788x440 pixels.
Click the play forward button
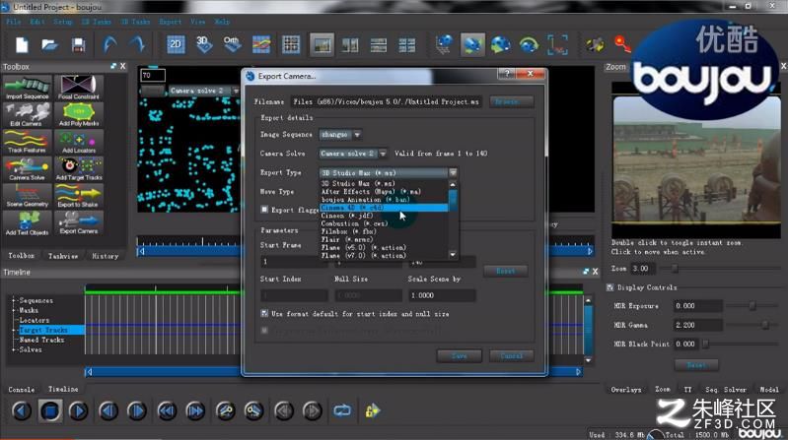(x=78, y=410)
